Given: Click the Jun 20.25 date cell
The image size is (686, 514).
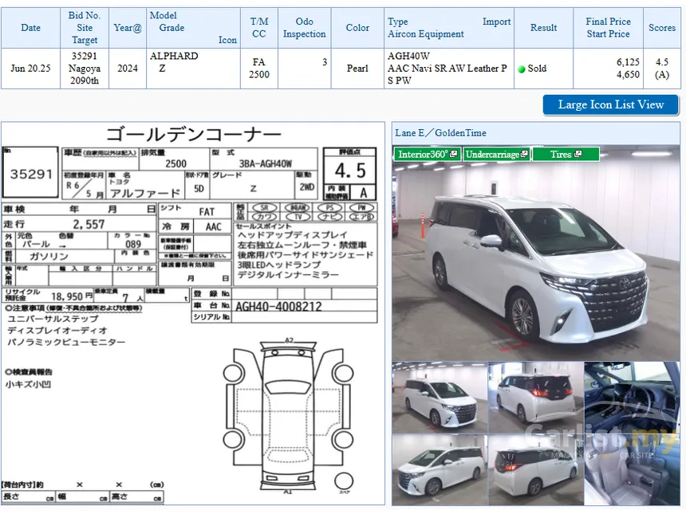Looking at the screenshot, I should 30,69.
